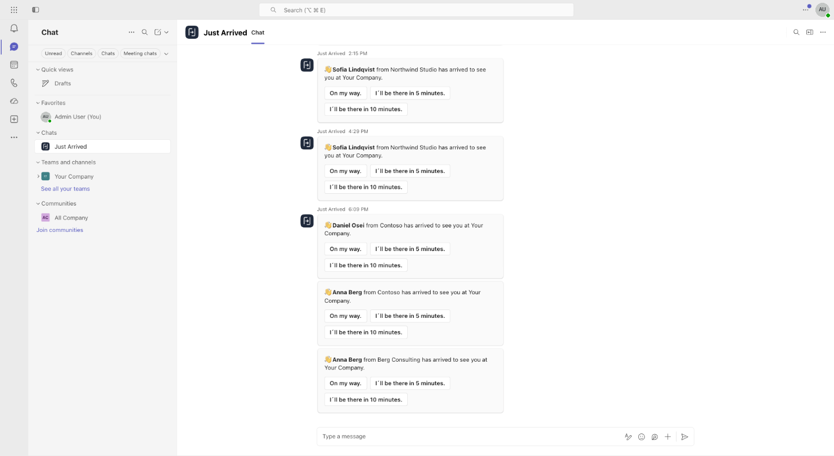Screen dimensions: 834x456
Task: Click the Apps plus icon in rail
Action: tap(14, 119)
